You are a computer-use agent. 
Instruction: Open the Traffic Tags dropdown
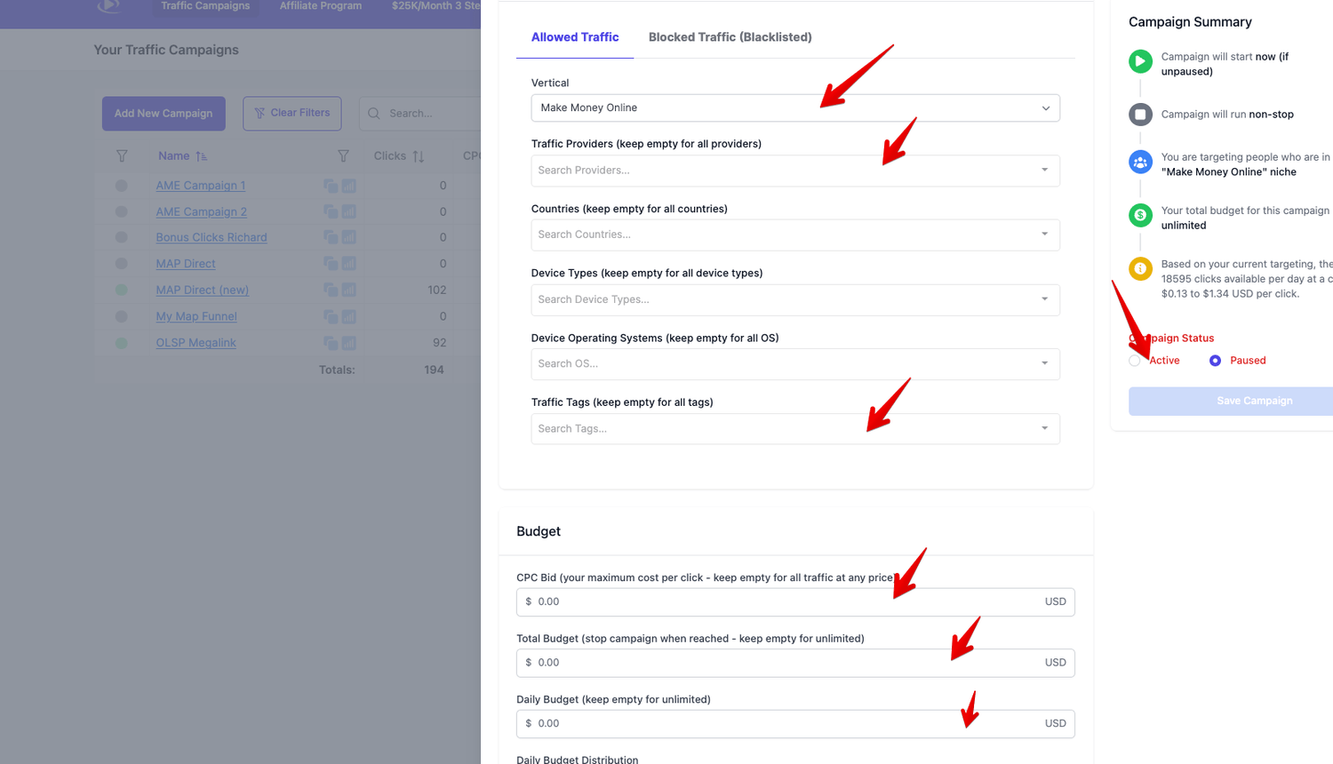[x=794, y=429]
